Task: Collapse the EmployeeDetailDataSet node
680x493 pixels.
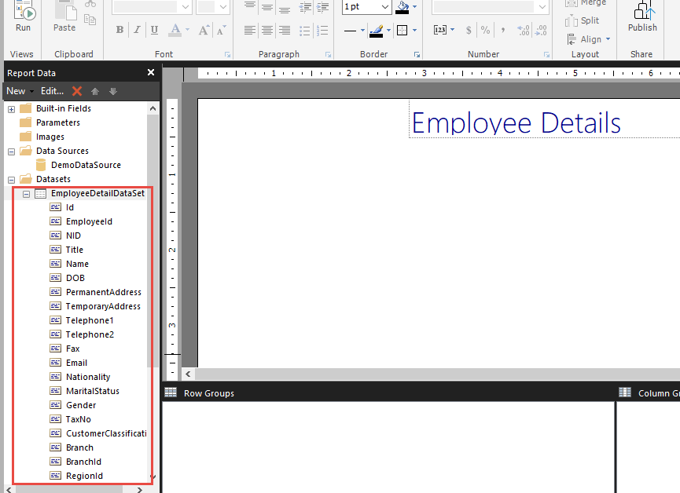Action: click(26, 193)
